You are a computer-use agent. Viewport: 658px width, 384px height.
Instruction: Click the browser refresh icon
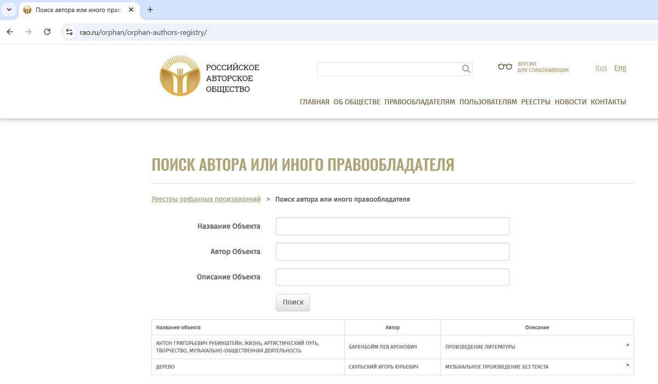(47, 32)
